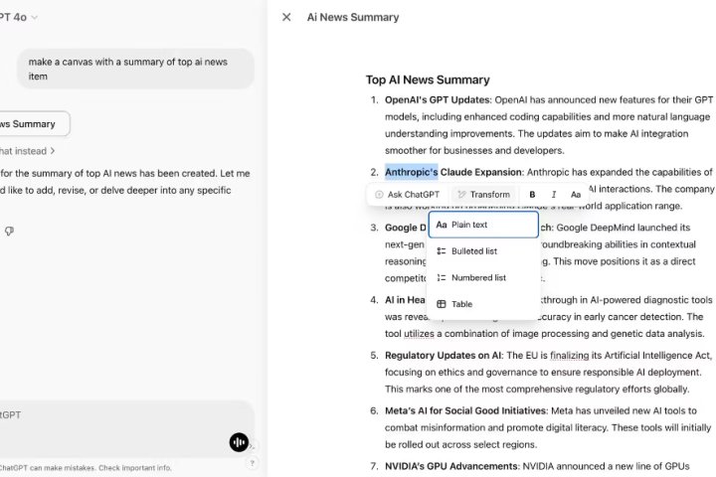This screenshot has width=716, height=477.
Task: Click the user message bubble
Action: click(x=135, y=69)
